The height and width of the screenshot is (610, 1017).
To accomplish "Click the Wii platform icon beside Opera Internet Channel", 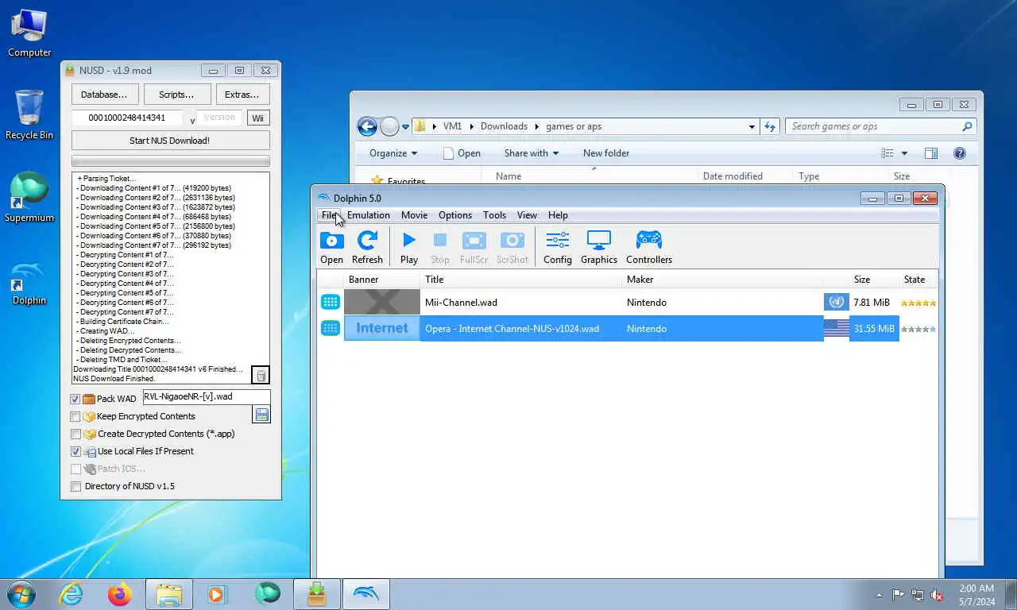I will click(331, 328).
